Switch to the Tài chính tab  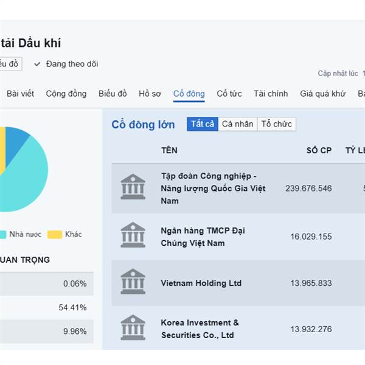pyautogui.click(x=271, y=94)
